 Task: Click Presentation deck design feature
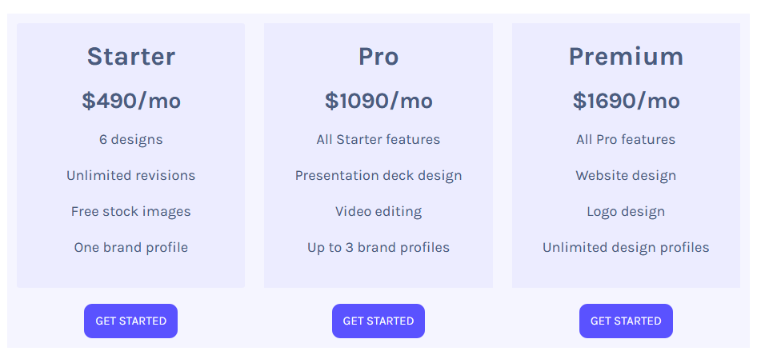click(378, 175)
